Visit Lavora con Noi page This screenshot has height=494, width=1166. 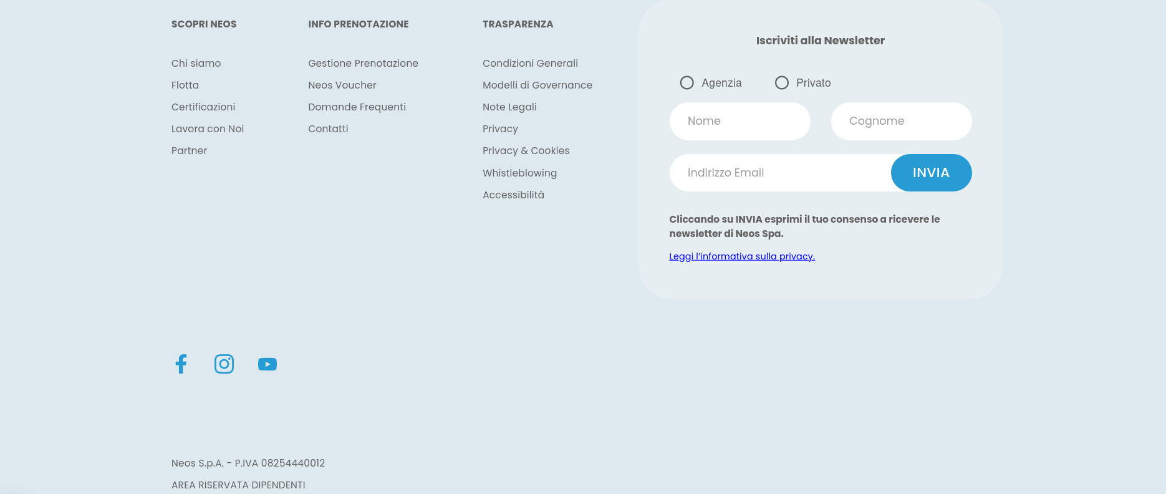208,128
